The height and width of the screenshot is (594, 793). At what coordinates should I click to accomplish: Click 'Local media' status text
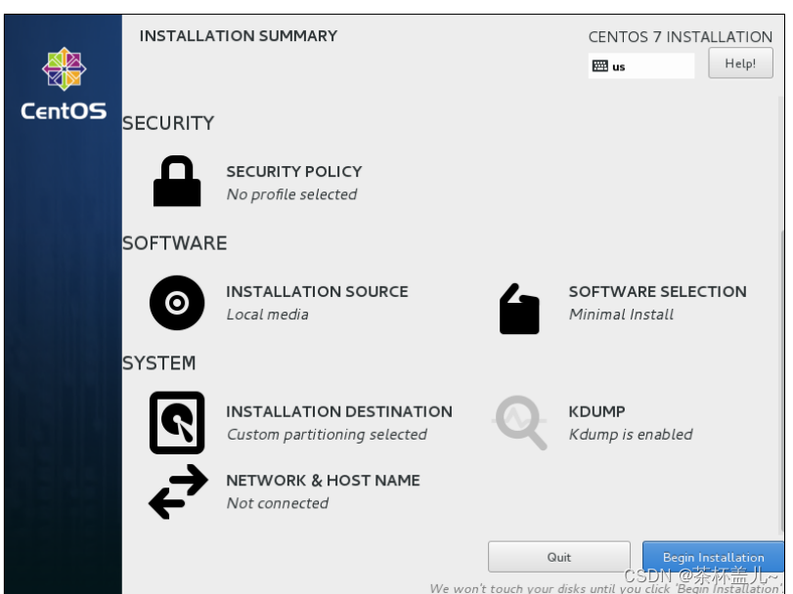[268, 315]
